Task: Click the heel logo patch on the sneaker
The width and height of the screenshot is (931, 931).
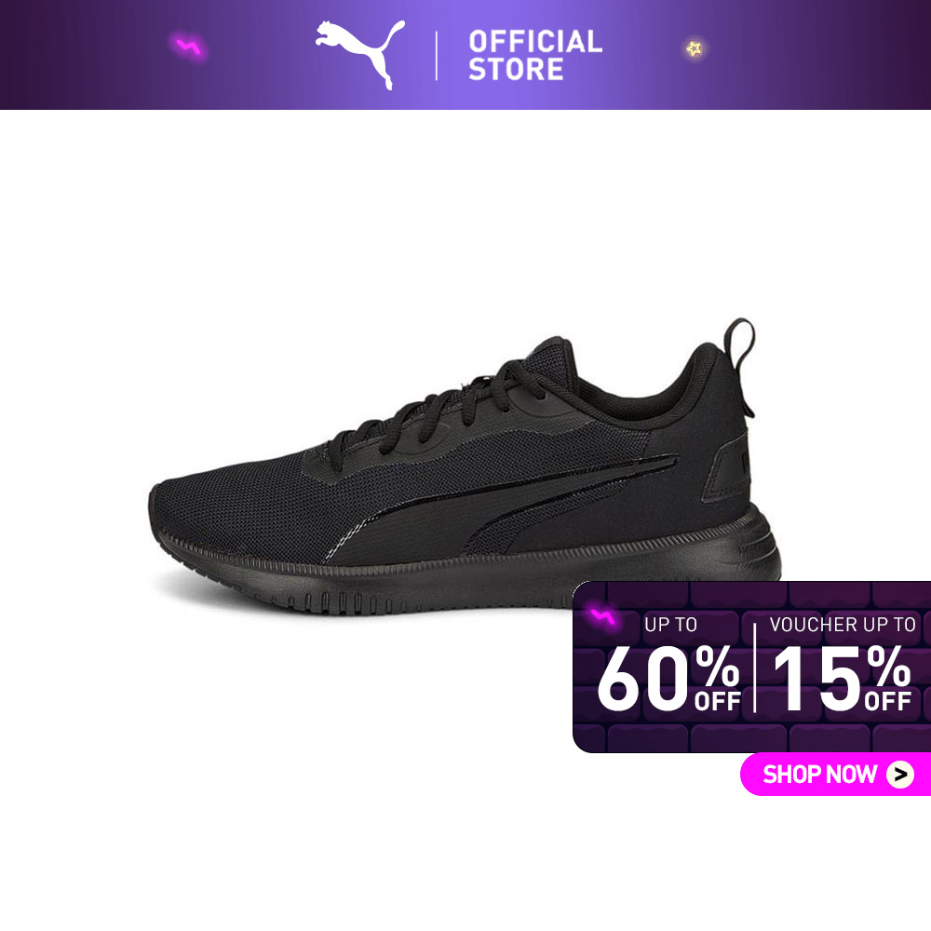Action: click(x=725, y=472)
